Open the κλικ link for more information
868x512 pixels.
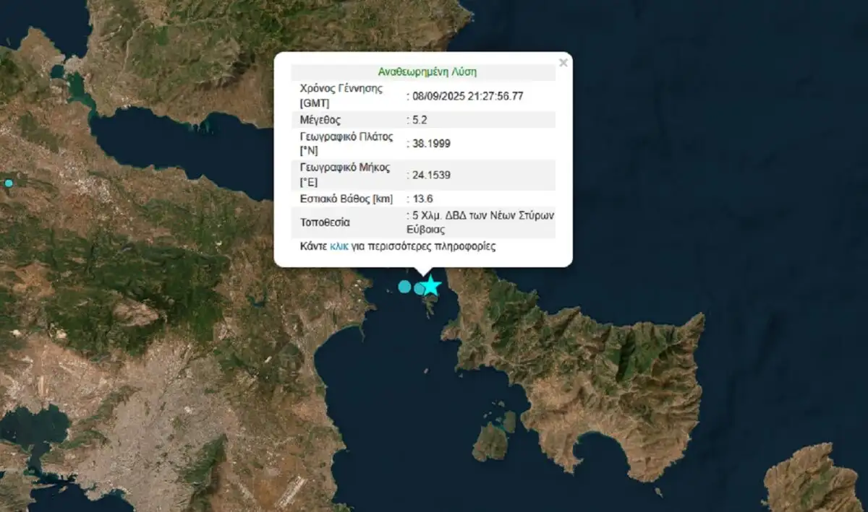click(339, 246)
